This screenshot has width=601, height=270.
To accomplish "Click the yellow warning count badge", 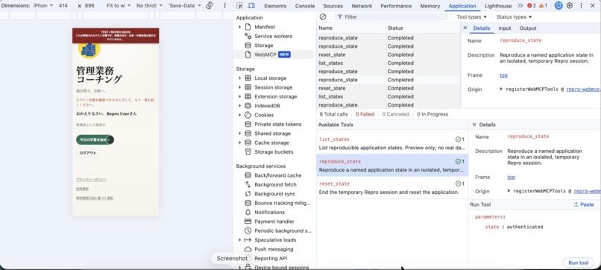I will pos(543,6).
